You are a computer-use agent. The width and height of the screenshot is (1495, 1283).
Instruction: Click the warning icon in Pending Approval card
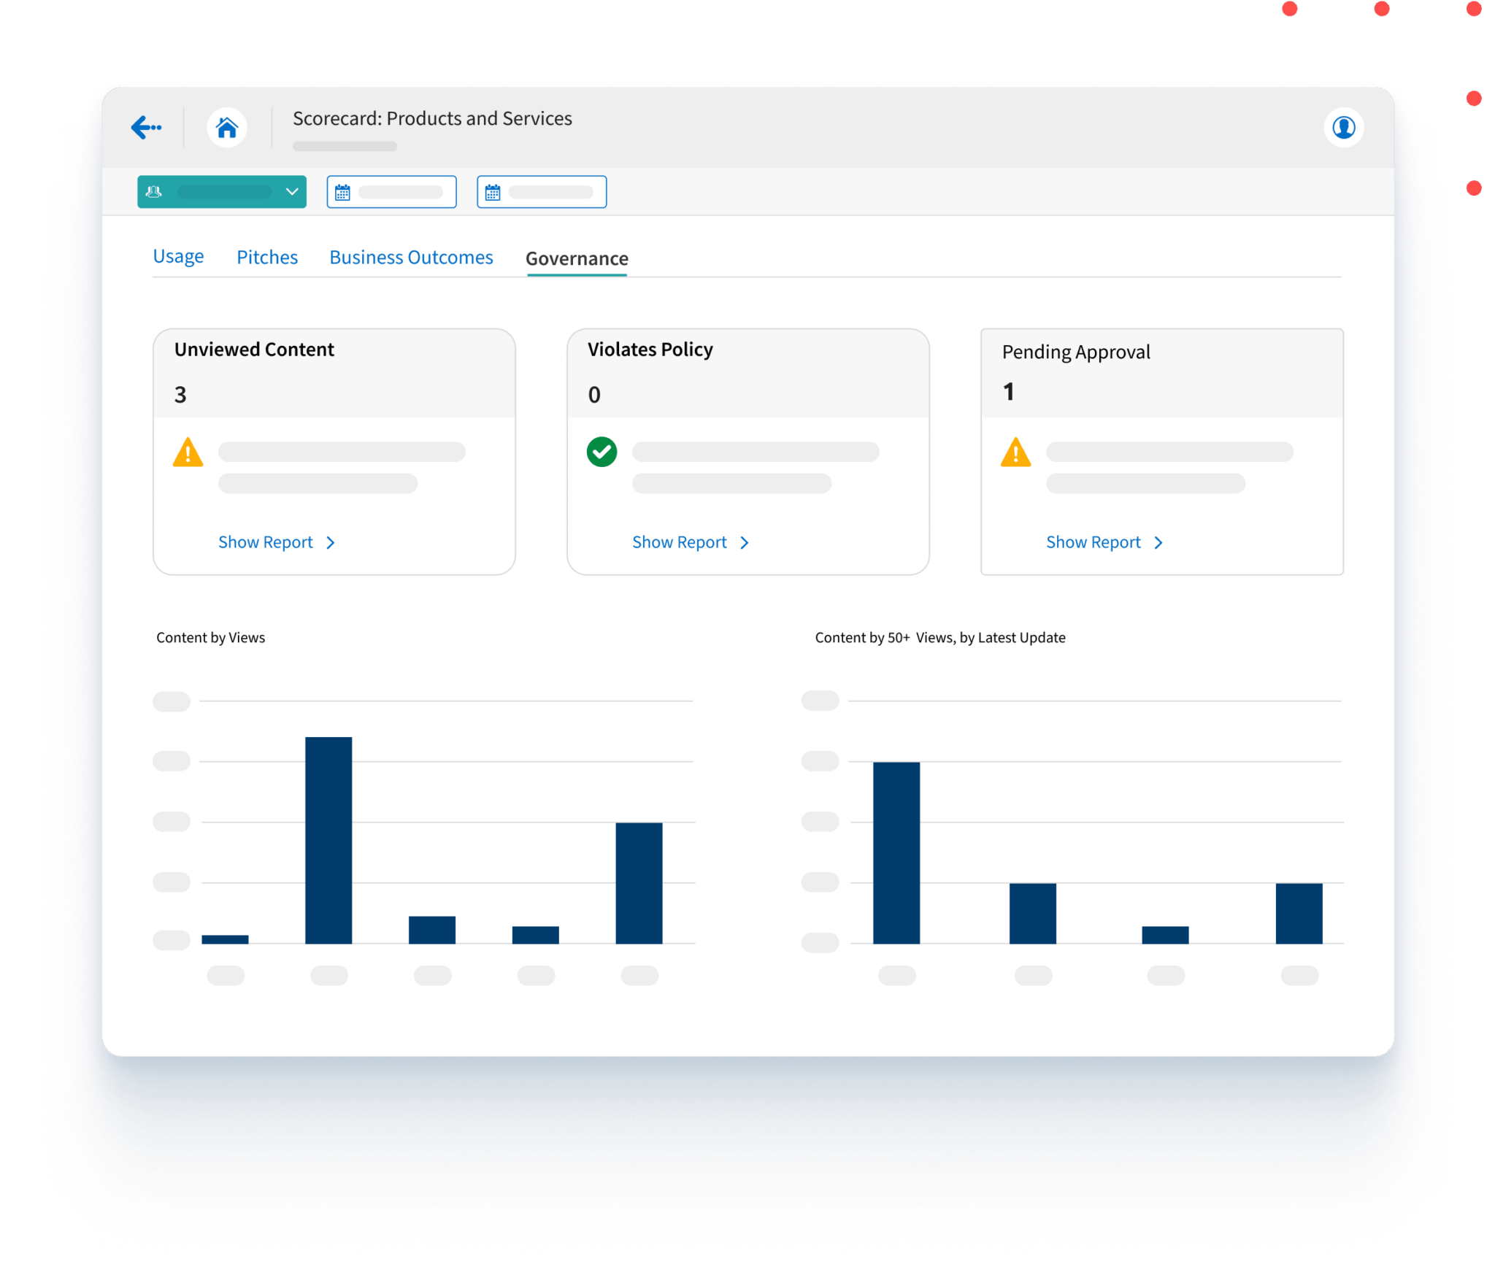point(1015,453)
